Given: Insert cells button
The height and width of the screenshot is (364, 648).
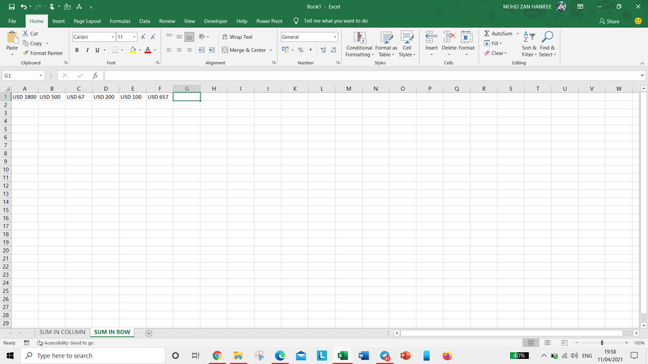Looking at the screenshot, I should [x=431, y=44].
